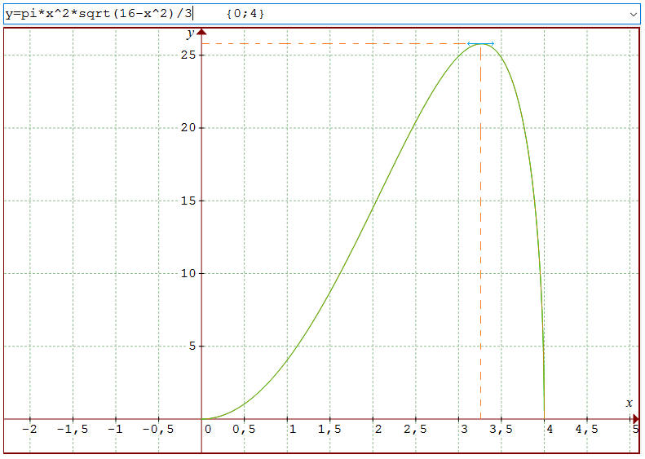Screen dimensions: 645x459
Task: Click the red x-axis arrowhead
Action: pos(635,419)
